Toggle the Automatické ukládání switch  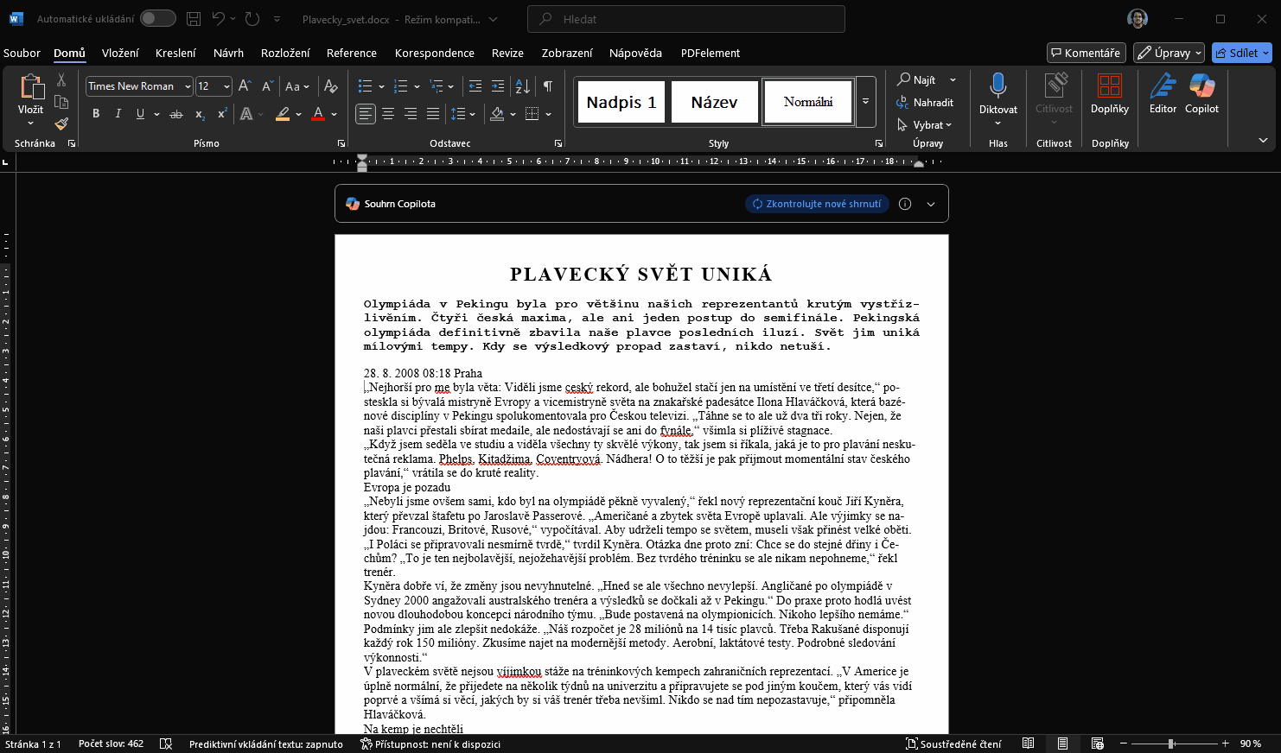click(x=157, y=19)
